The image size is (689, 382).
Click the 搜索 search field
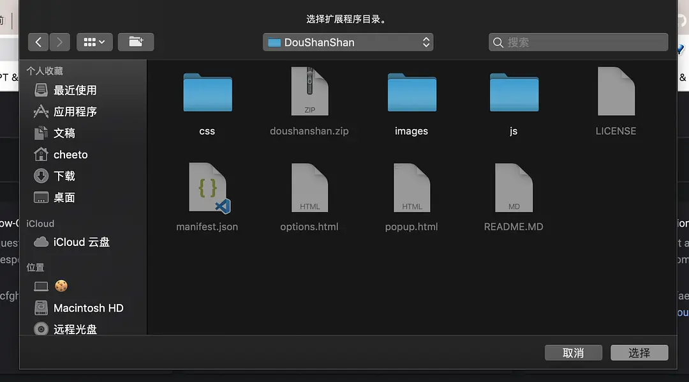tap(578, 42)
